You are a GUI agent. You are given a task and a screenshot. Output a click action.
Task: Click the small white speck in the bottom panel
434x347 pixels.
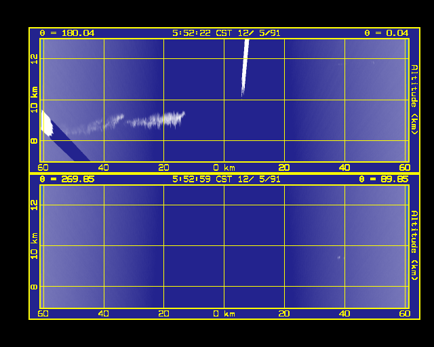(339, 258)
